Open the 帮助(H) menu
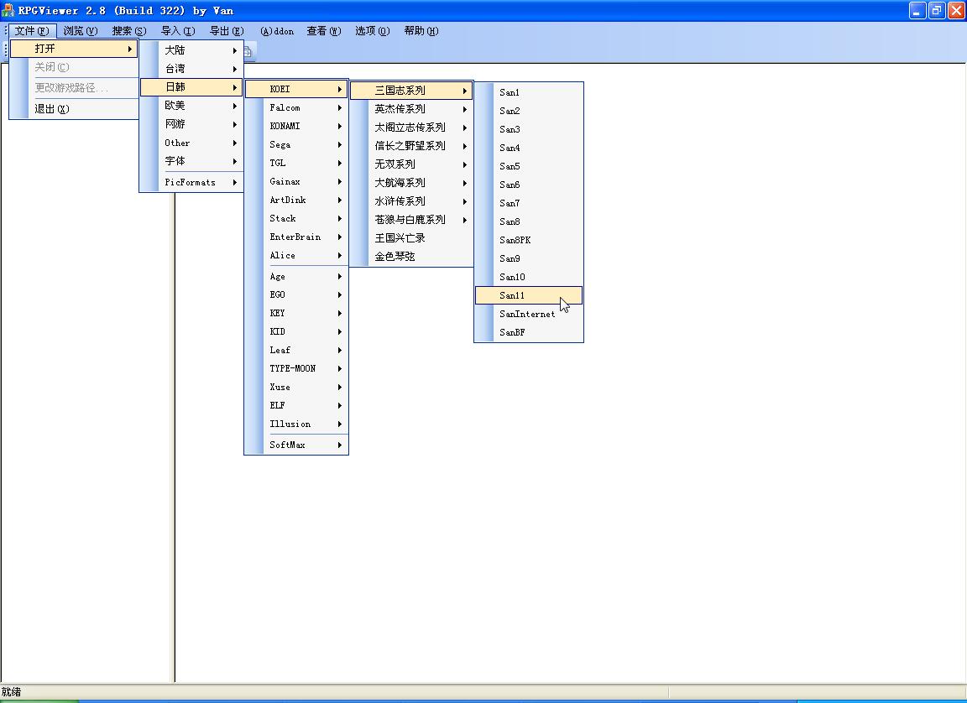Screen dimensions: 967x703 click(x=421, y=31)
